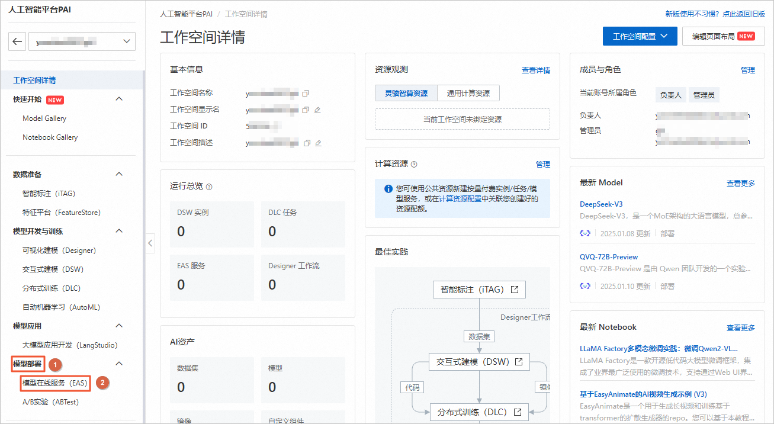
Task: Click the 负责人 role tag
Action: click(x=671, y=95)
